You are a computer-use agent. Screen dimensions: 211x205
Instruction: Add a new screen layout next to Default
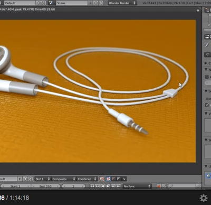[x=39, y=3]
